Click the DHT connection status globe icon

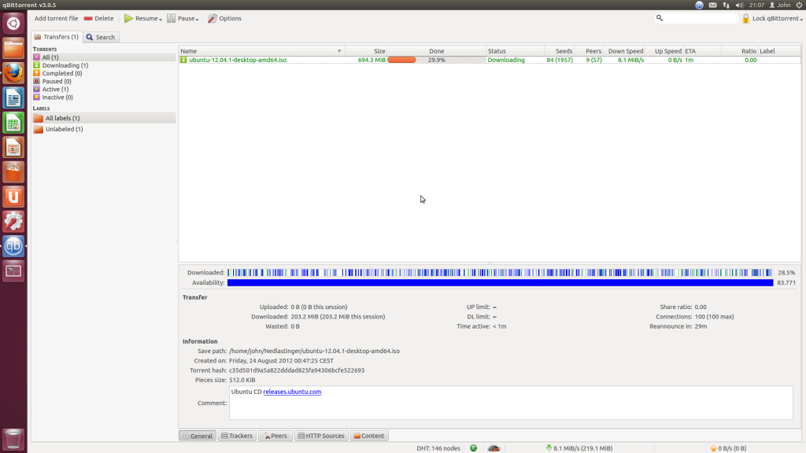point(472,447)
